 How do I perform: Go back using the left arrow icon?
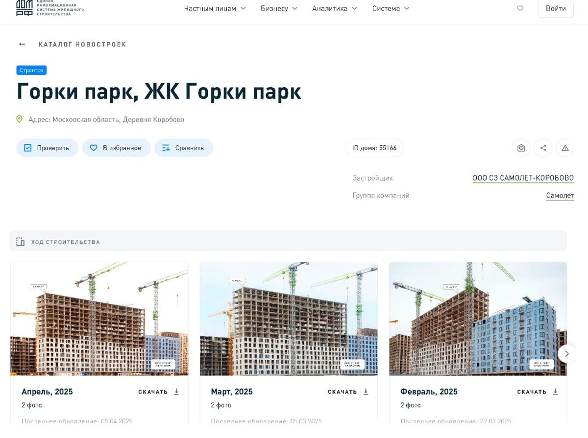(x=22, y=45)
